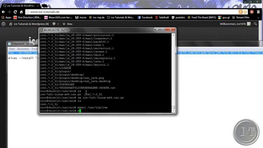The width and height of the screenshot is (263, 148).
Task: Click the red extension icon in Chrome toolbar
Action: tap(252, 12)
